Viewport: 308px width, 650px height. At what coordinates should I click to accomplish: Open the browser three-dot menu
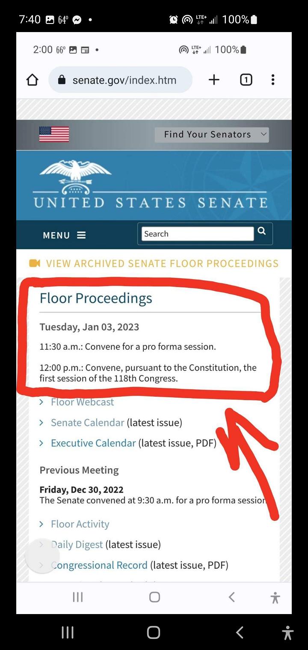click(x=273, y=80)
